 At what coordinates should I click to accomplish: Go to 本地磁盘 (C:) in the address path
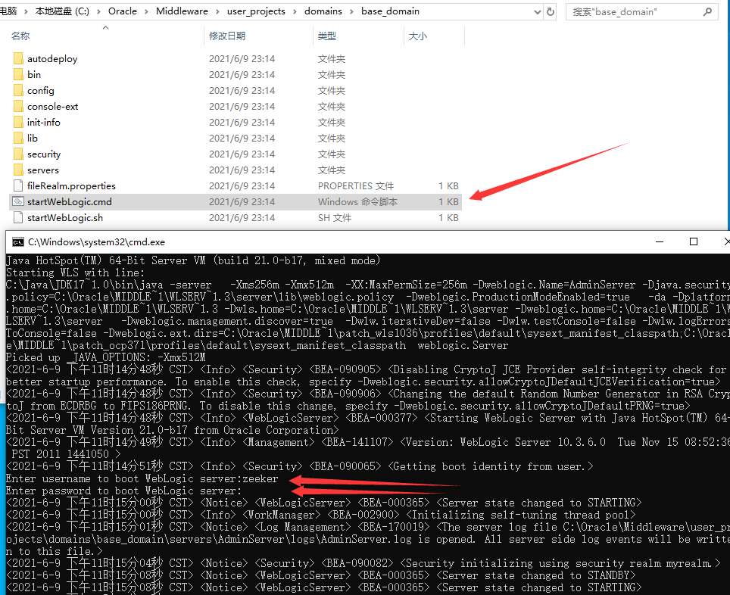point(62,11)
